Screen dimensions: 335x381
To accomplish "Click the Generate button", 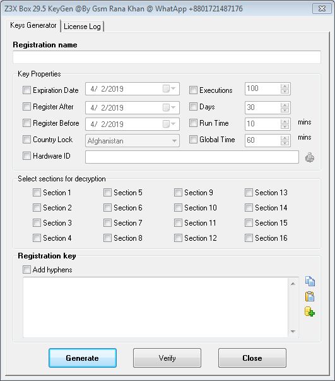I will click(x=83, y=358).
